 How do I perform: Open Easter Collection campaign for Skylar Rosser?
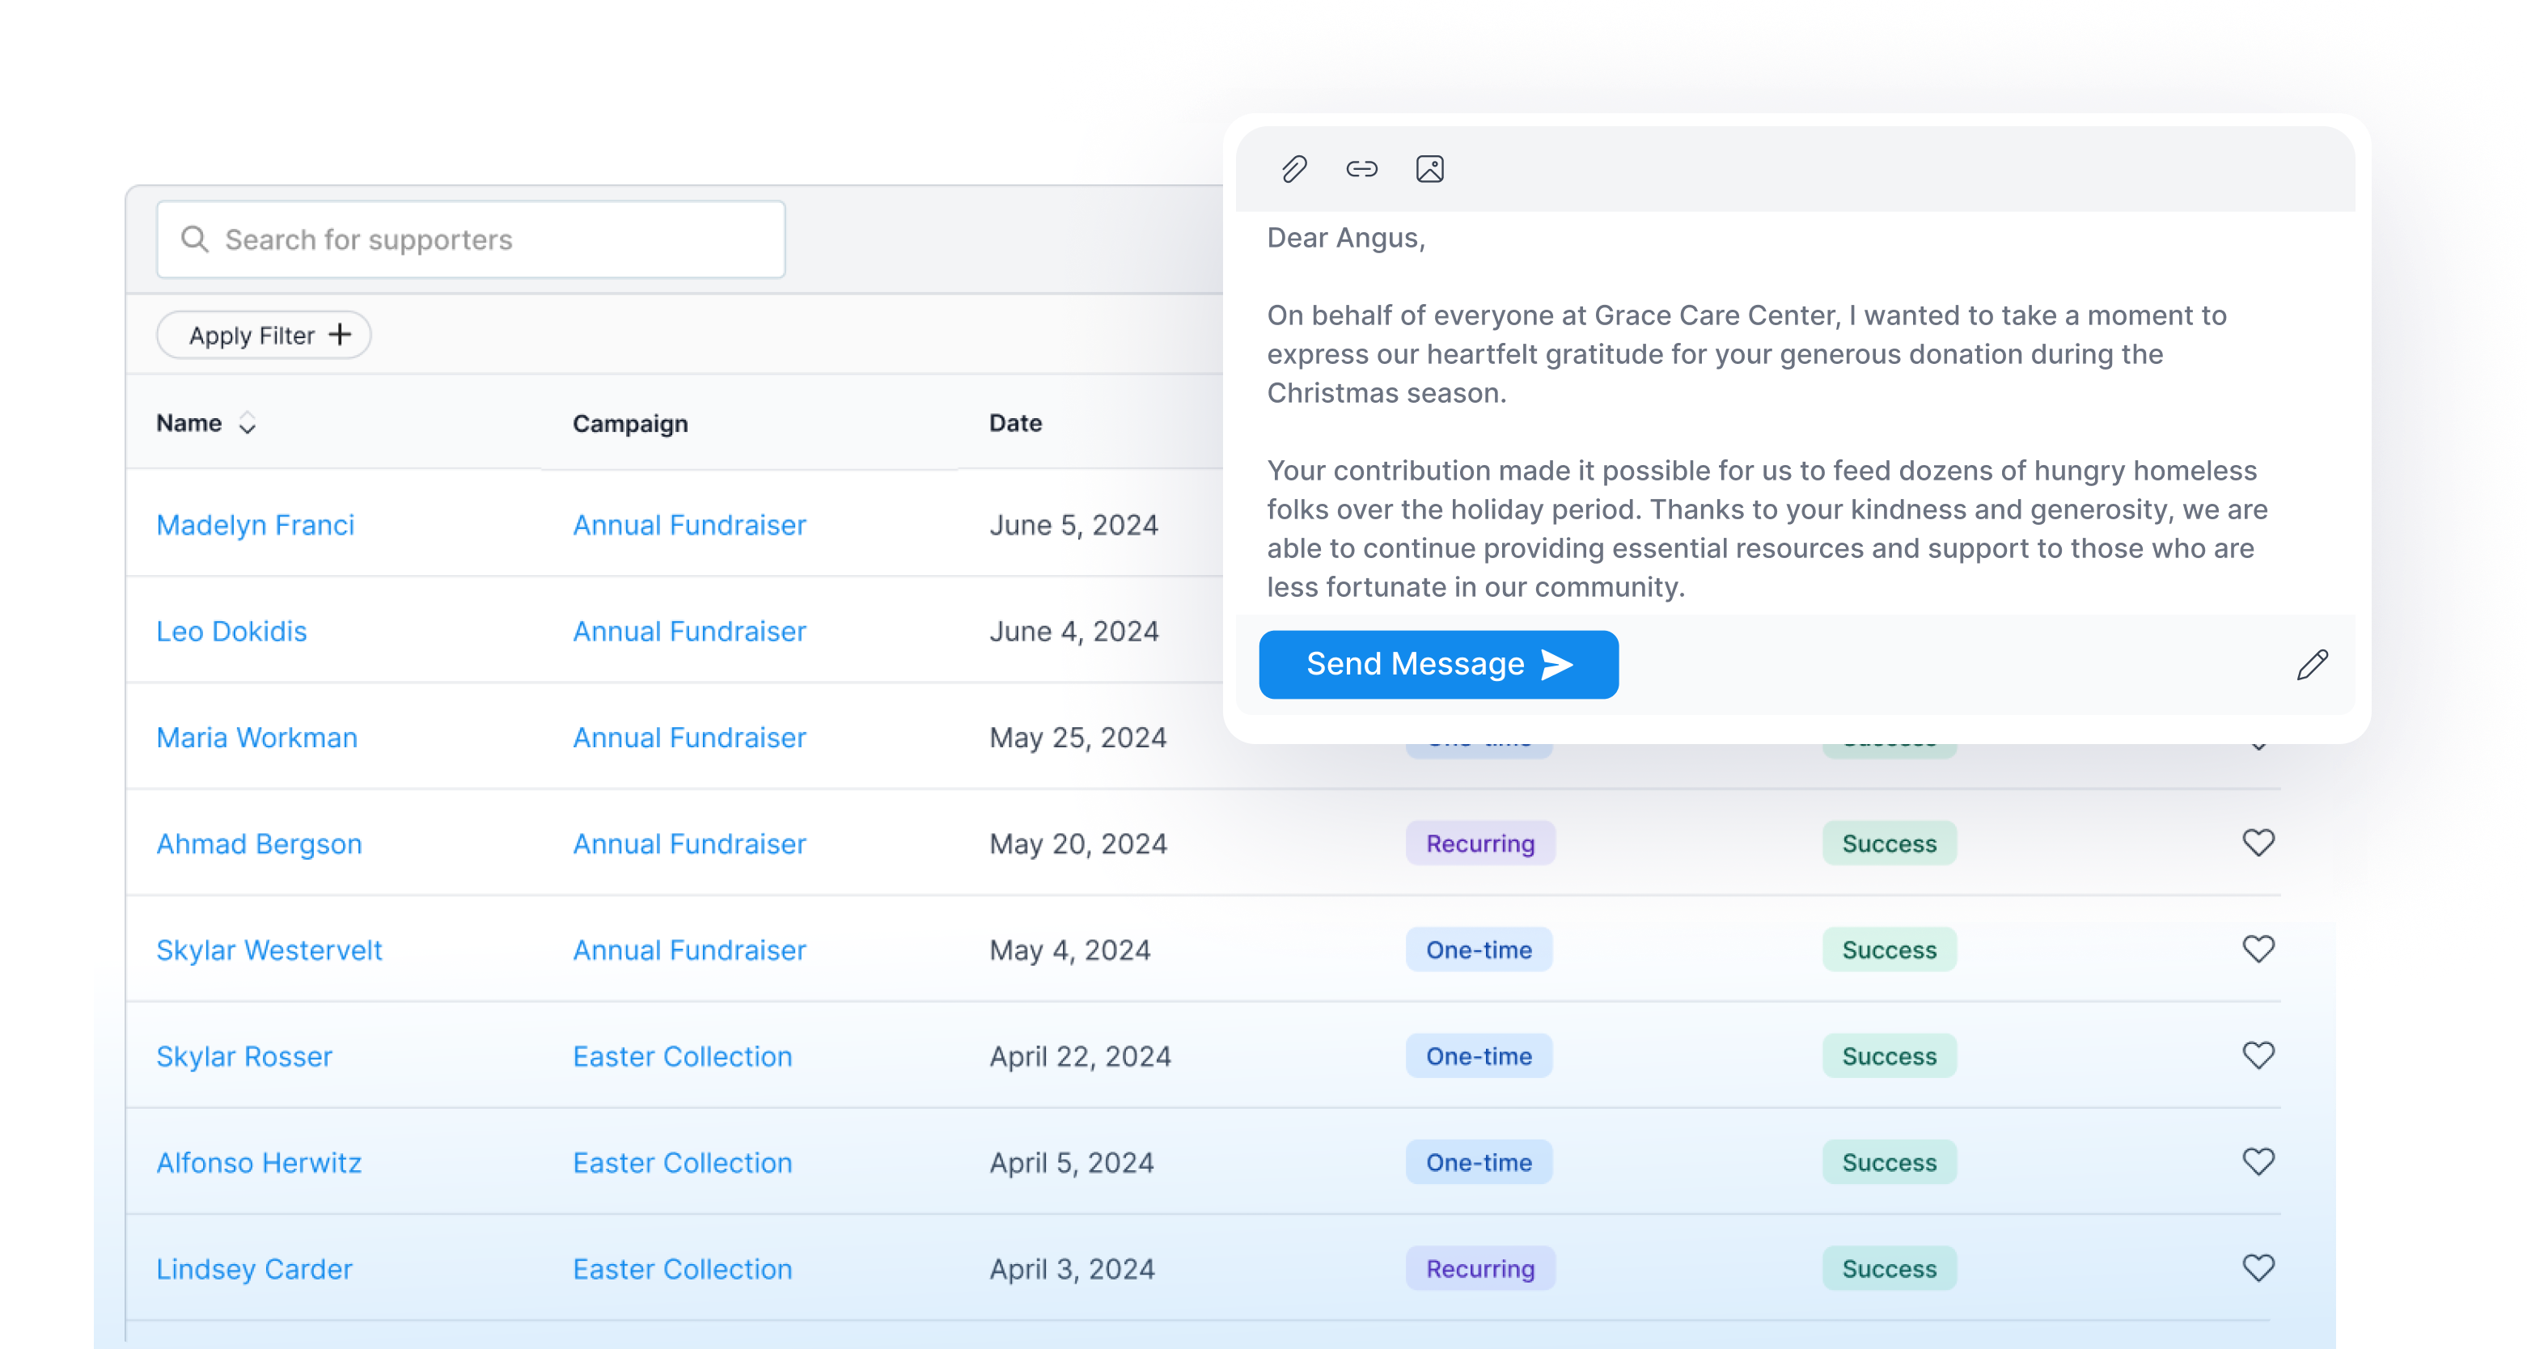click(x=682, y=1056)
